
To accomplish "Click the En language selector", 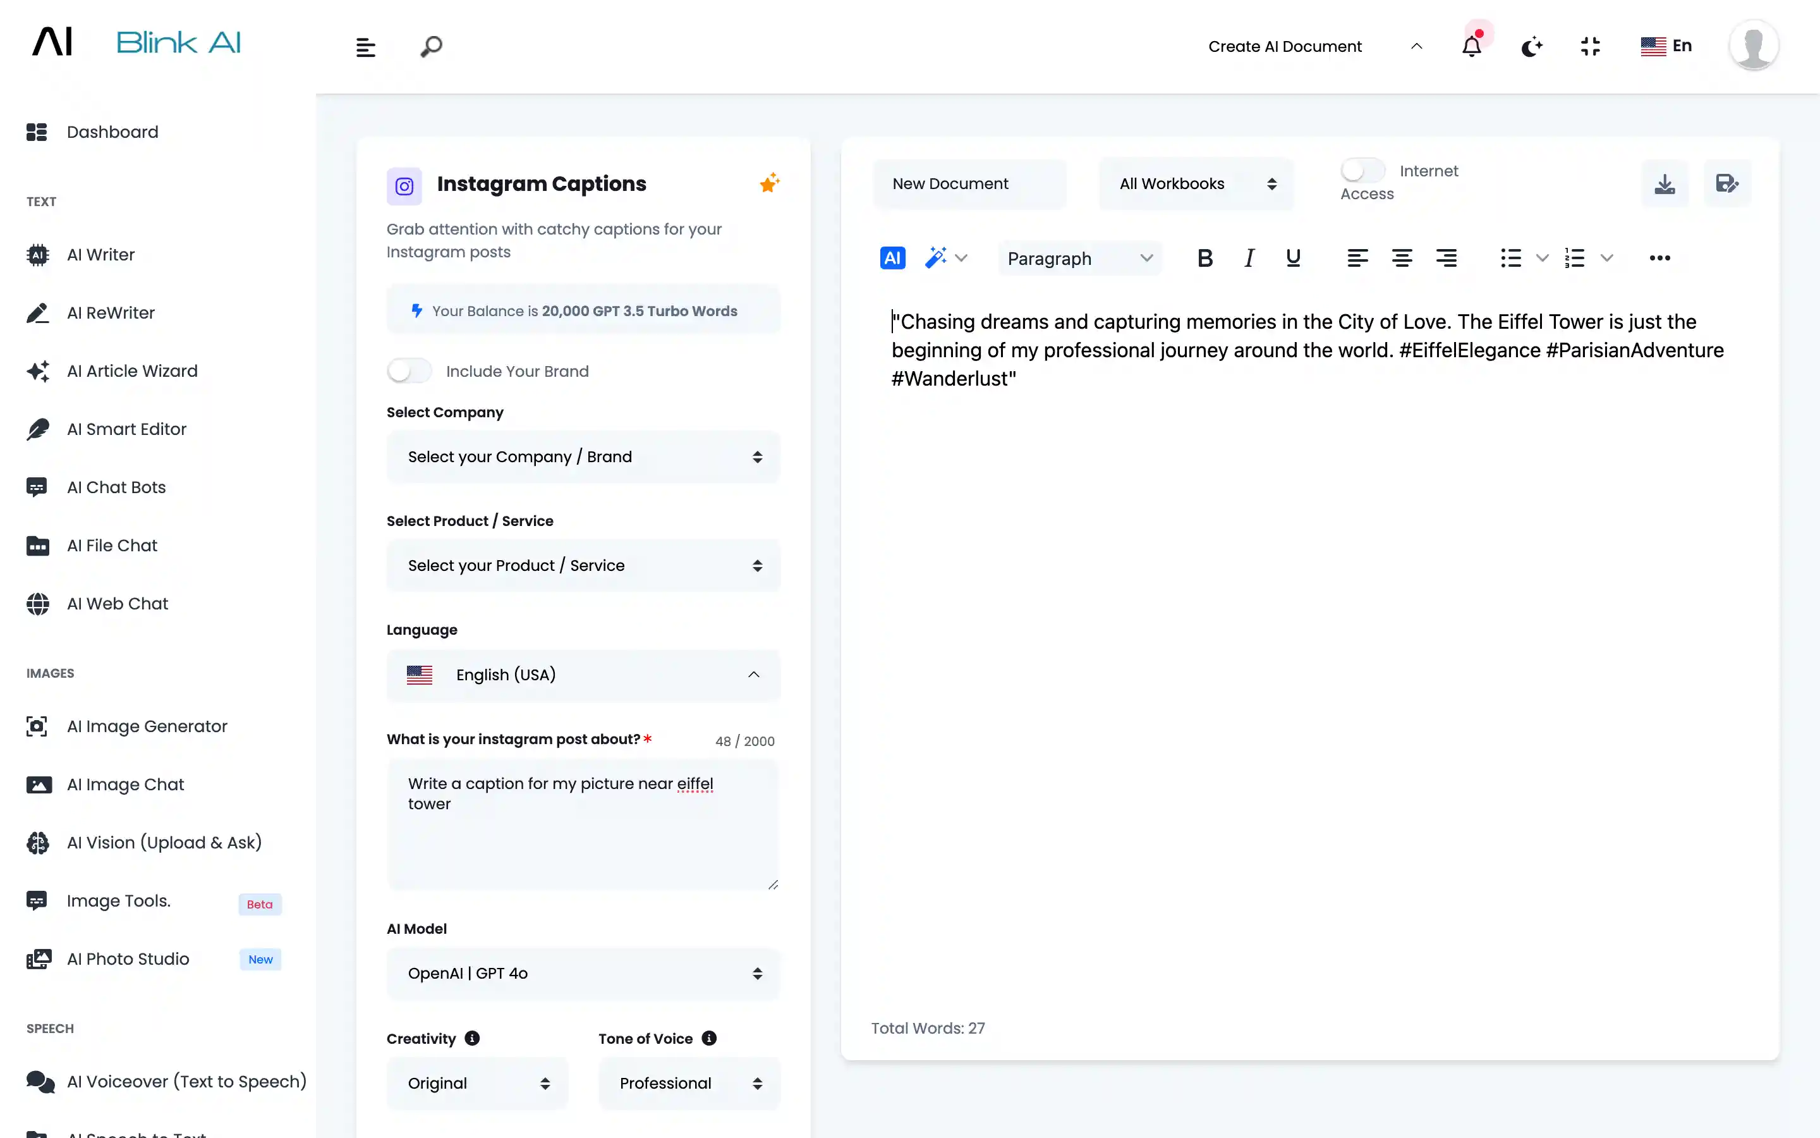I will (1666, 46).
